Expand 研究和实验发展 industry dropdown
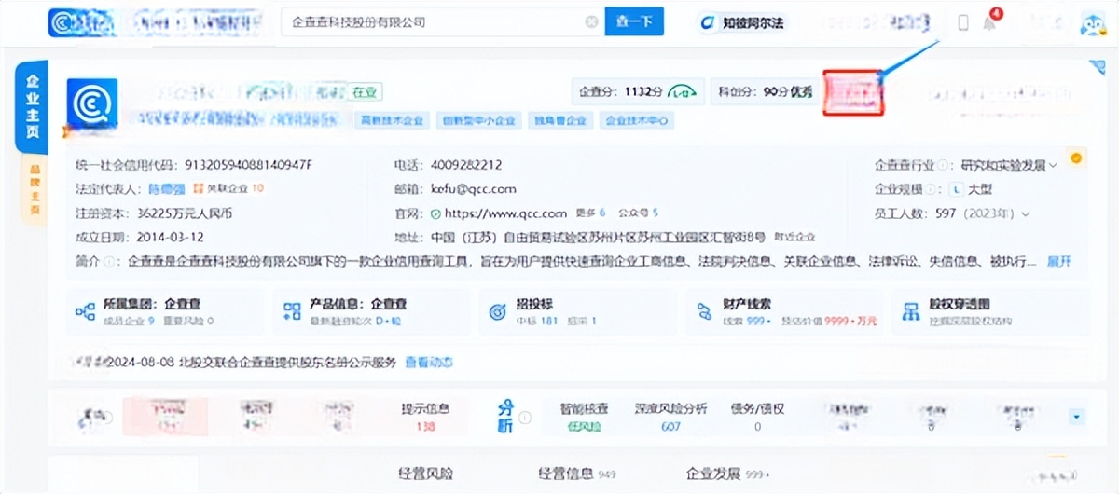 pos(1009,165)
